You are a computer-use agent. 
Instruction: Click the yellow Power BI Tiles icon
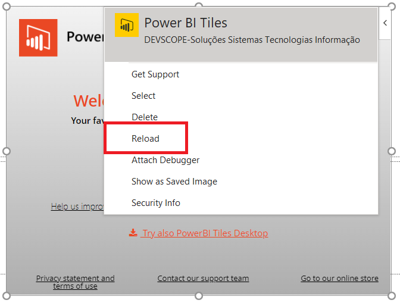pyautogui.click(x=127, y=25)
